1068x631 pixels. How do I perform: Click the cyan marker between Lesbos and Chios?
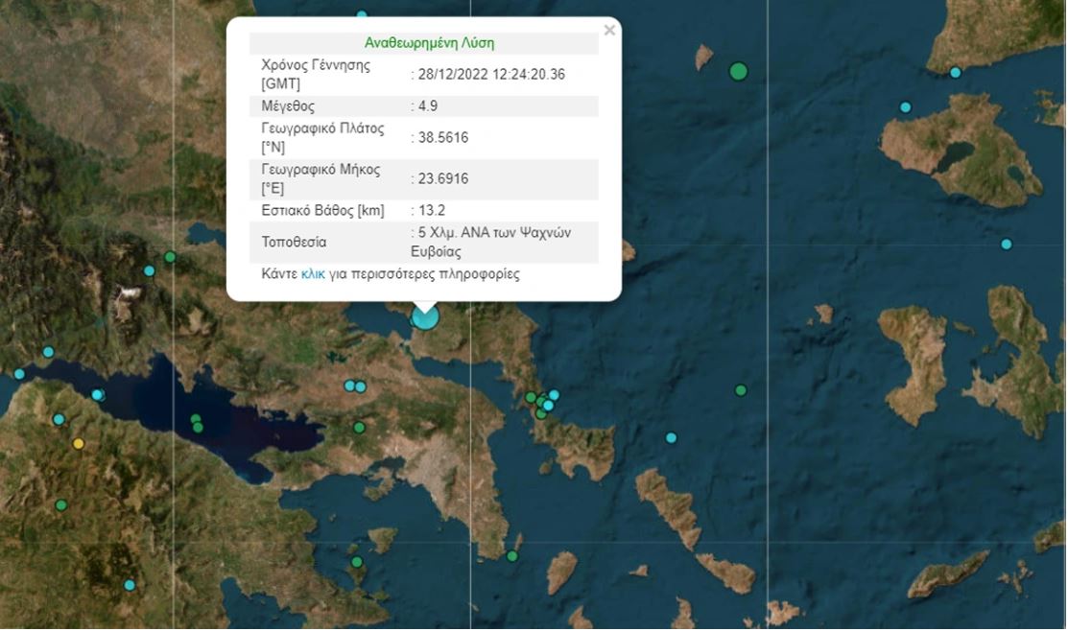1007,245
